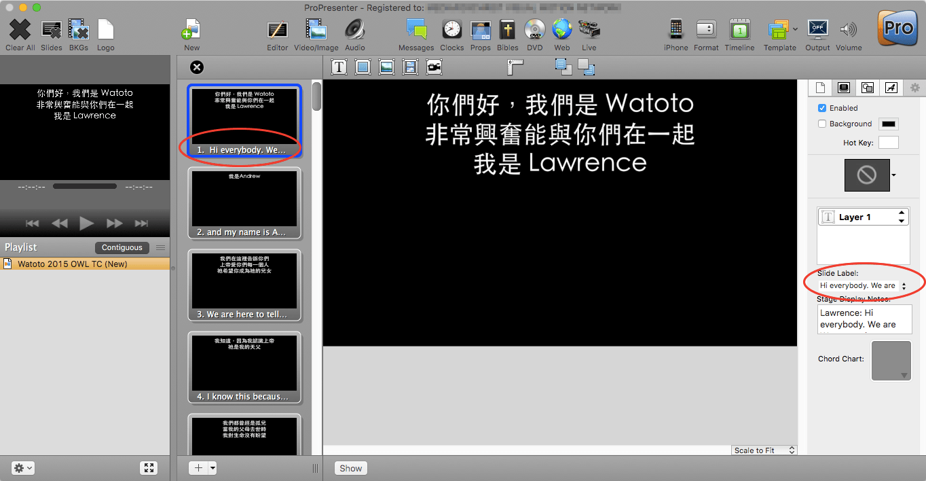This screenshot has height=481, width=926.
Task: Insert a video element in the editor
Action: tap(410, 67)
